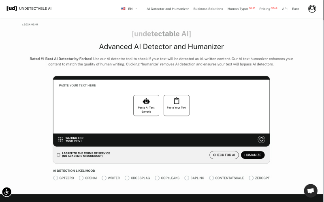Expand the EN language dropdown arrow
Screen dimensions: 324x202
136,9
